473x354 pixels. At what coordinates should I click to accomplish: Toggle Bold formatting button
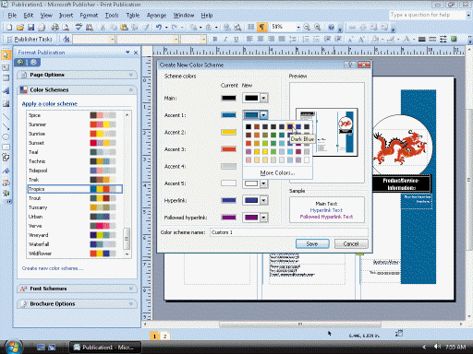215,39
